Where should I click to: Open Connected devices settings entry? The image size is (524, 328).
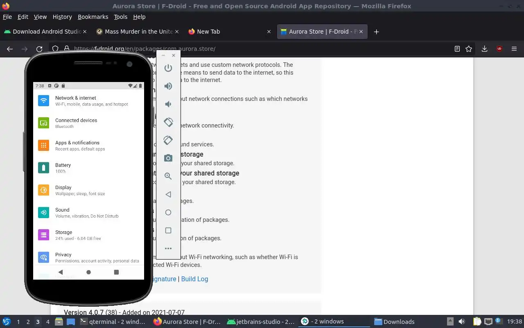click(x=88, y=123)
